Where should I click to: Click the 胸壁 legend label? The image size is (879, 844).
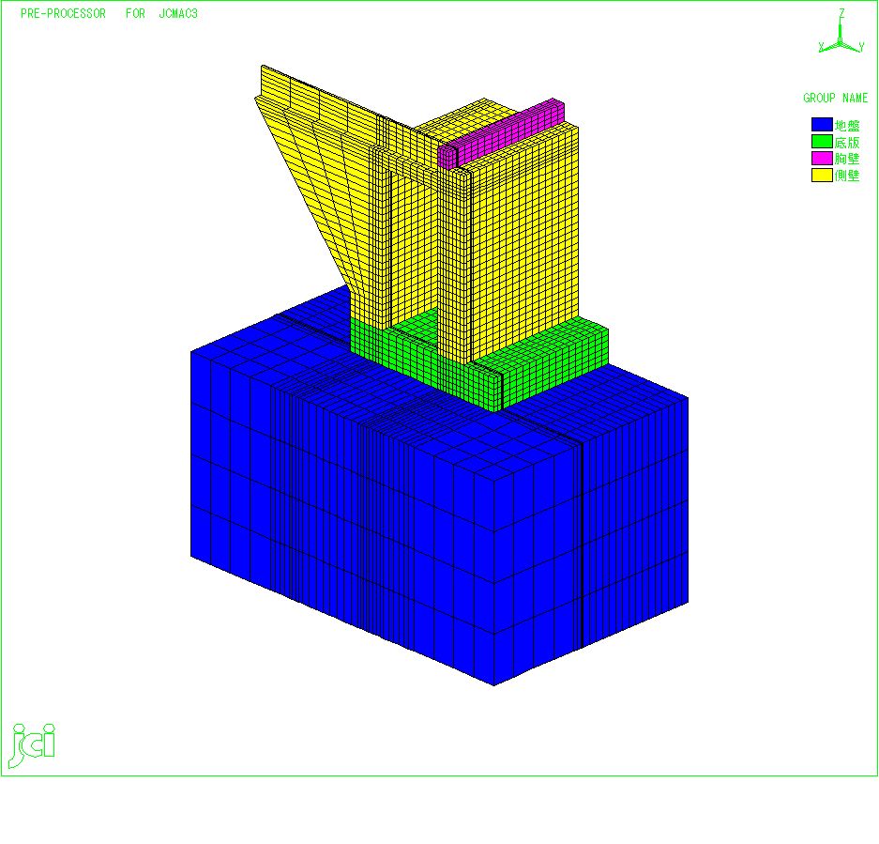pyautogui.click(x=847, y=159)
